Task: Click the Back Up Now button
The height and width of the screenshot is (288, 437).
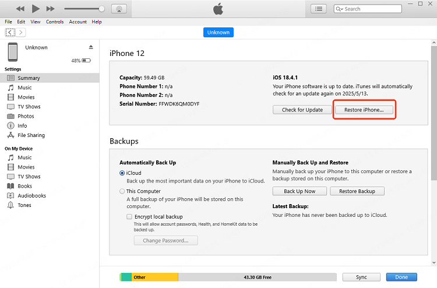Action: (x=299, y=191)
